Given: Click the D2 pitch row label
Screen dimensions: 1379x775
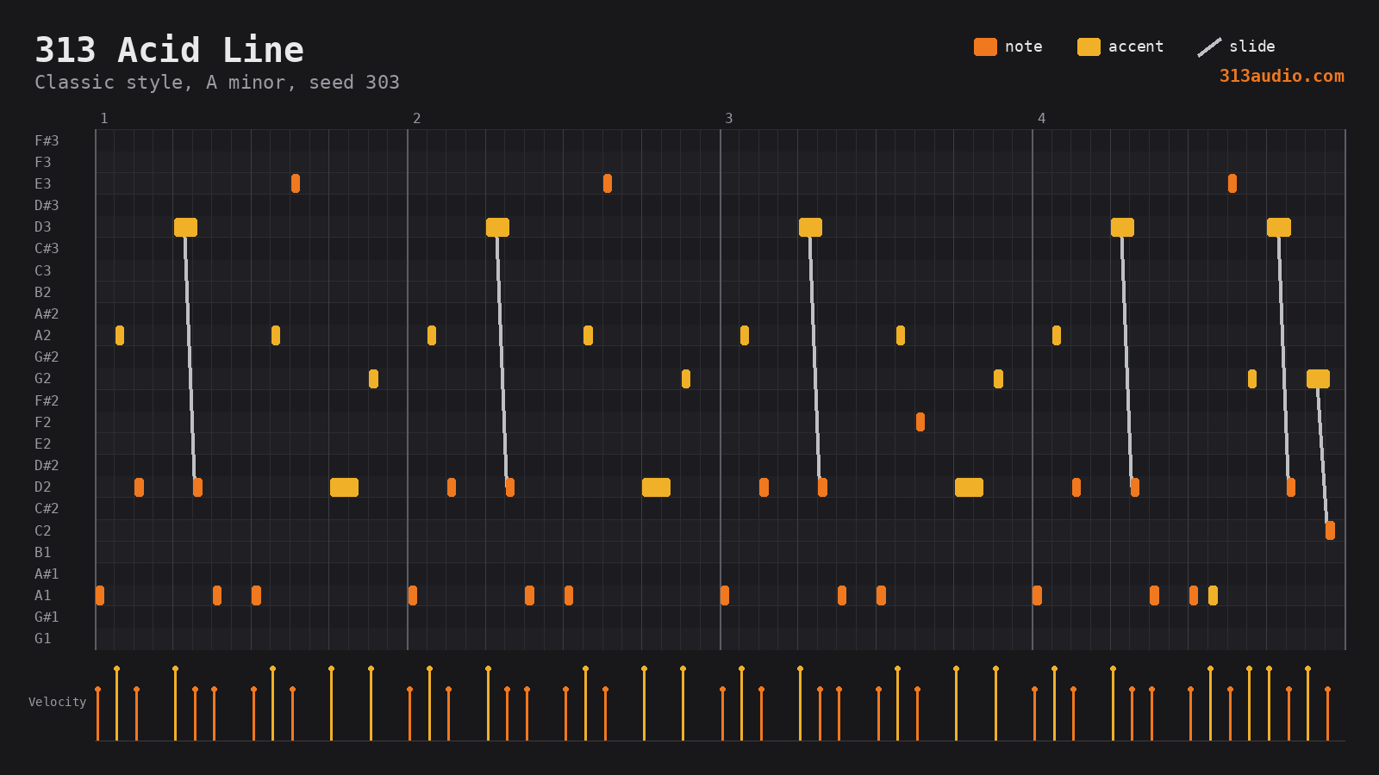Looking at the screenshot, I should tap(43, 487).
